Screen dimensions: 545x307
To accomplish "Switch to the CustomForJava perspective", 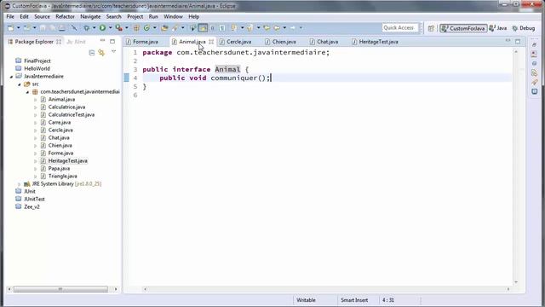I will [x=463, y=28].
